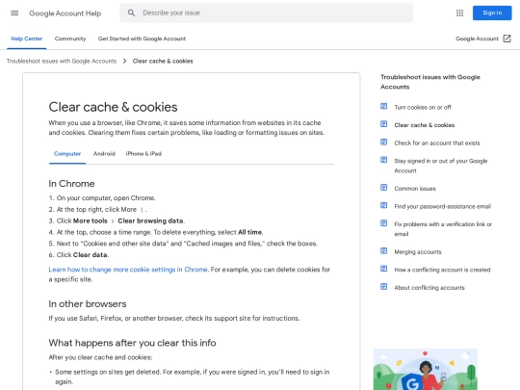The image size is (520, 390).
Task: Click the illustrated Google shield image
Action: (x=426, y=369)
